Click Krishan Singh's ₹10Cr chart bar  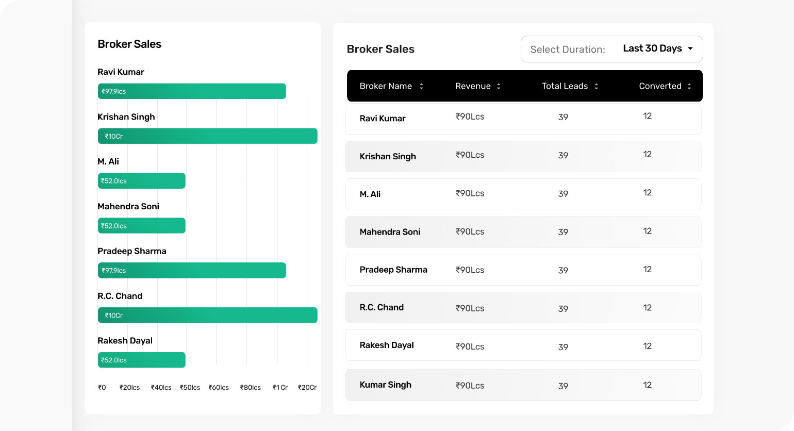(208, 136)
